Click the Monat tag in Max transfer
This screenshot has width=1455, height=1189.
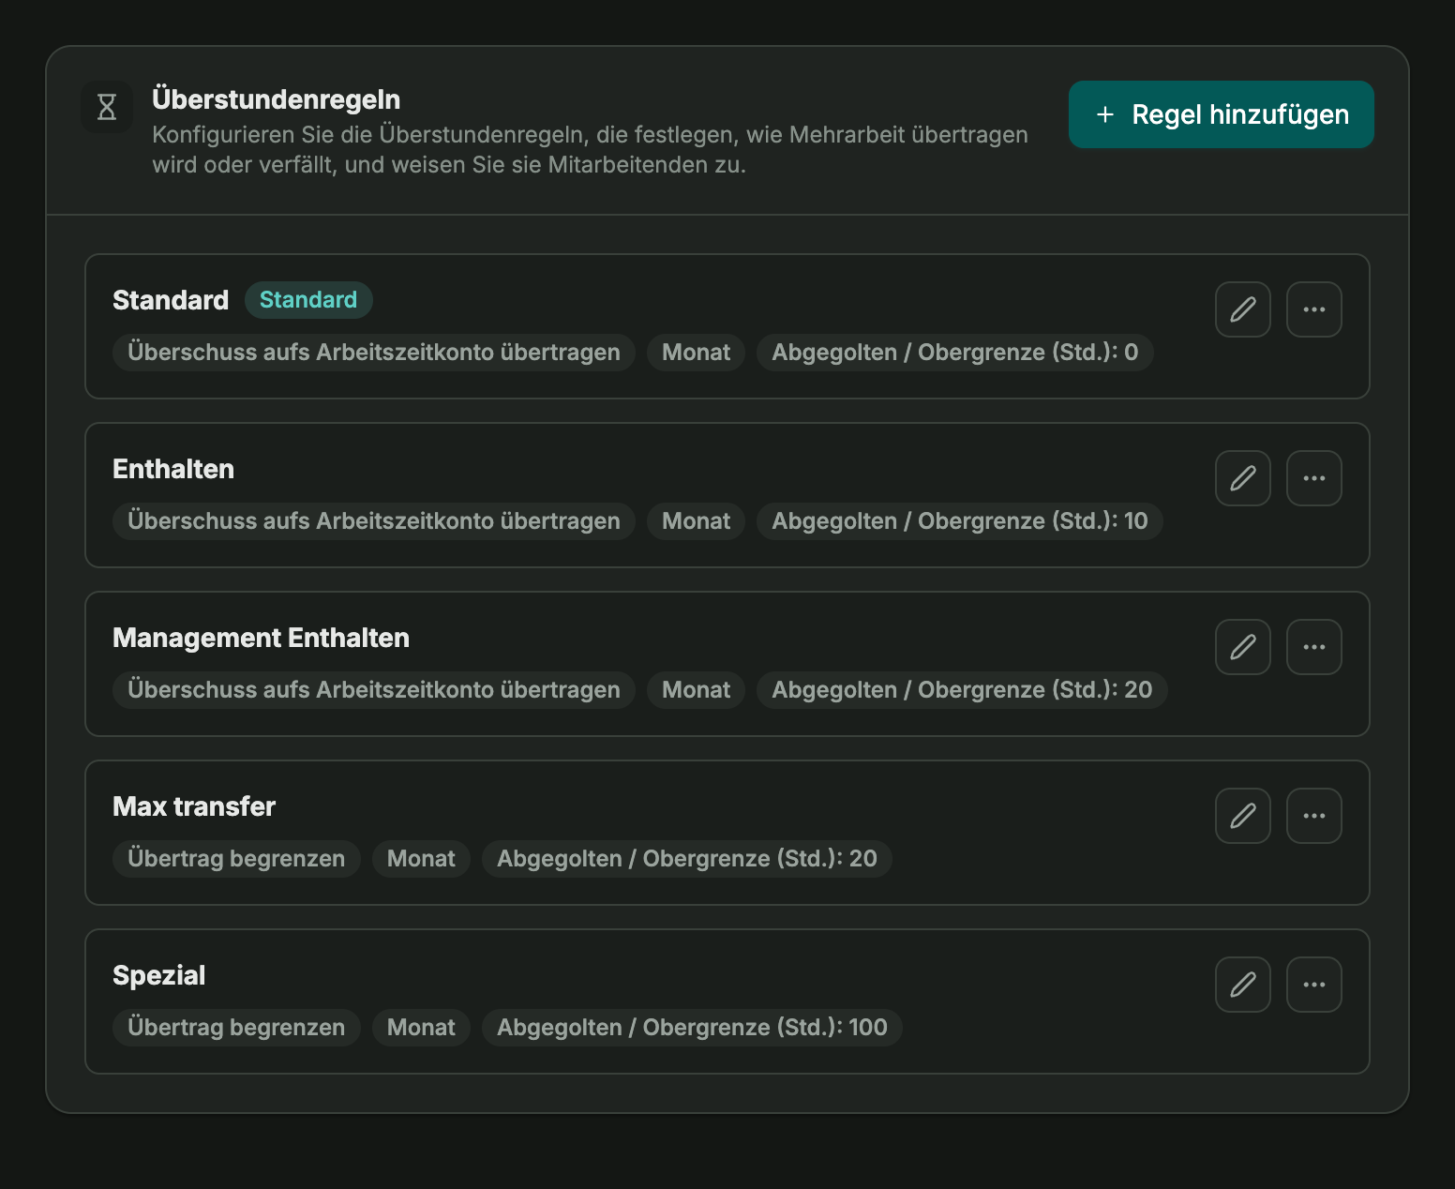[x=421, y=859]
